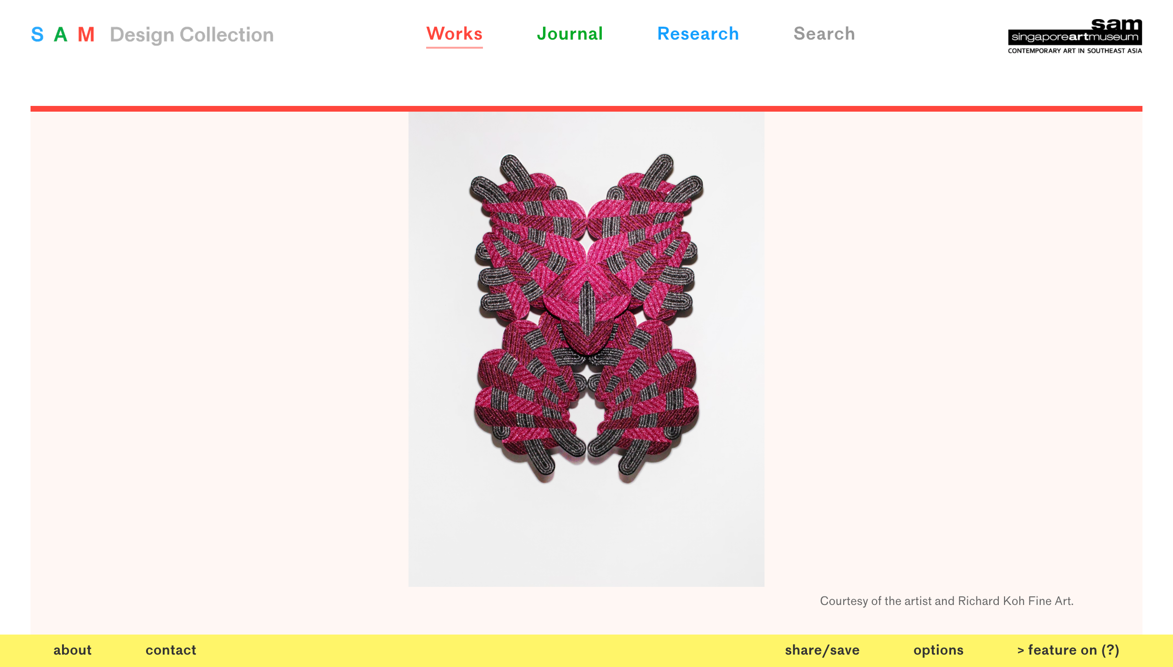Click the blue S logo letter
1173x667 pixels.
click(37, 35)
